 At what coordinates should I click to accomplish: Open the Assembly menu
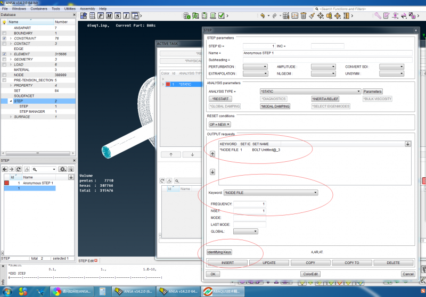pyautogui.click(x=87, y=9)
